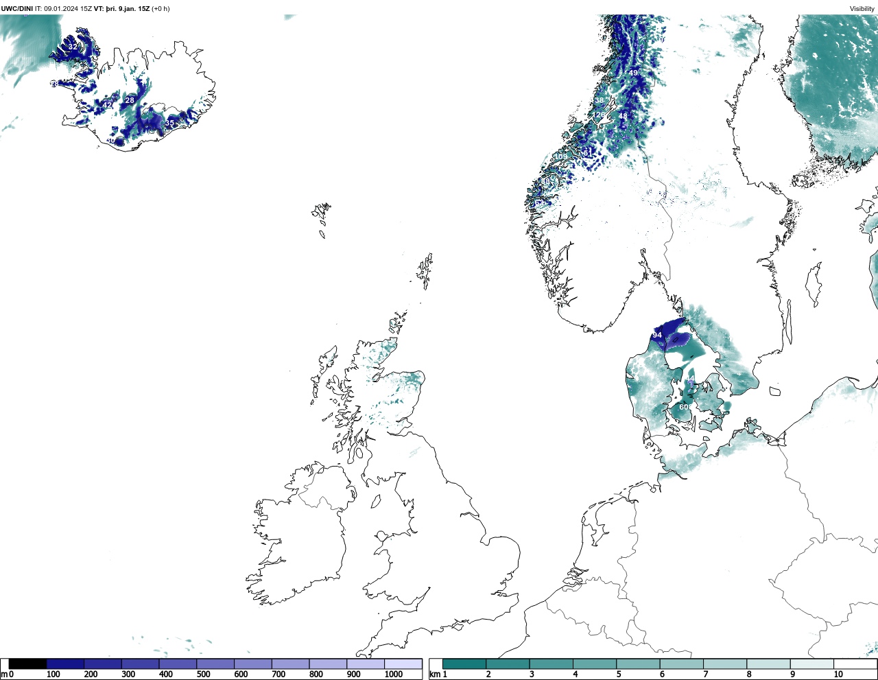878x680 pixels.
Task: Select the 9–10 km palest teal swatch
Action: coord(812,664)
